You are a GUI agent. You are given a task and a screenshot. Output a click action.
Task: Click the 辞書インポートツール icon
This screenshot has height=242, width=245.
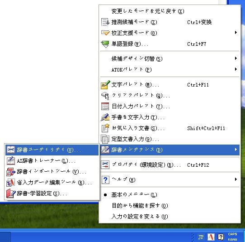(x=11, y=172)
